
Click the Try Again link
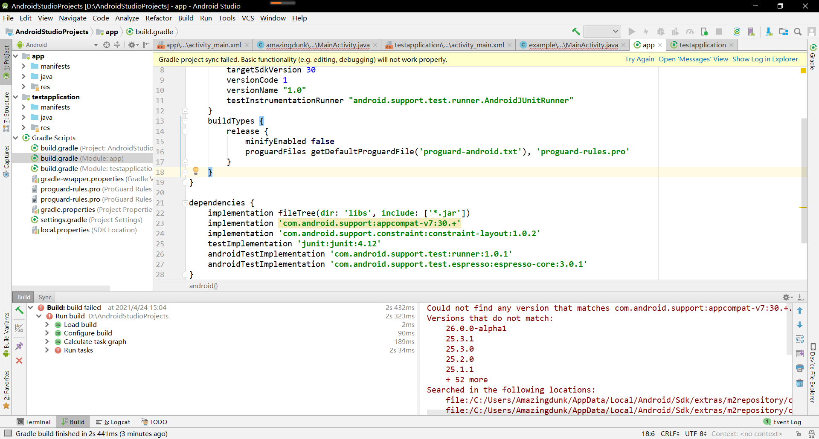coord(639,59)
